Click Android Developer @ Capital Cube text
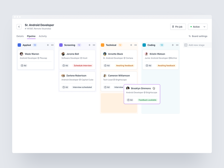Viewport: 224px width, 168px height. [77, 80]
